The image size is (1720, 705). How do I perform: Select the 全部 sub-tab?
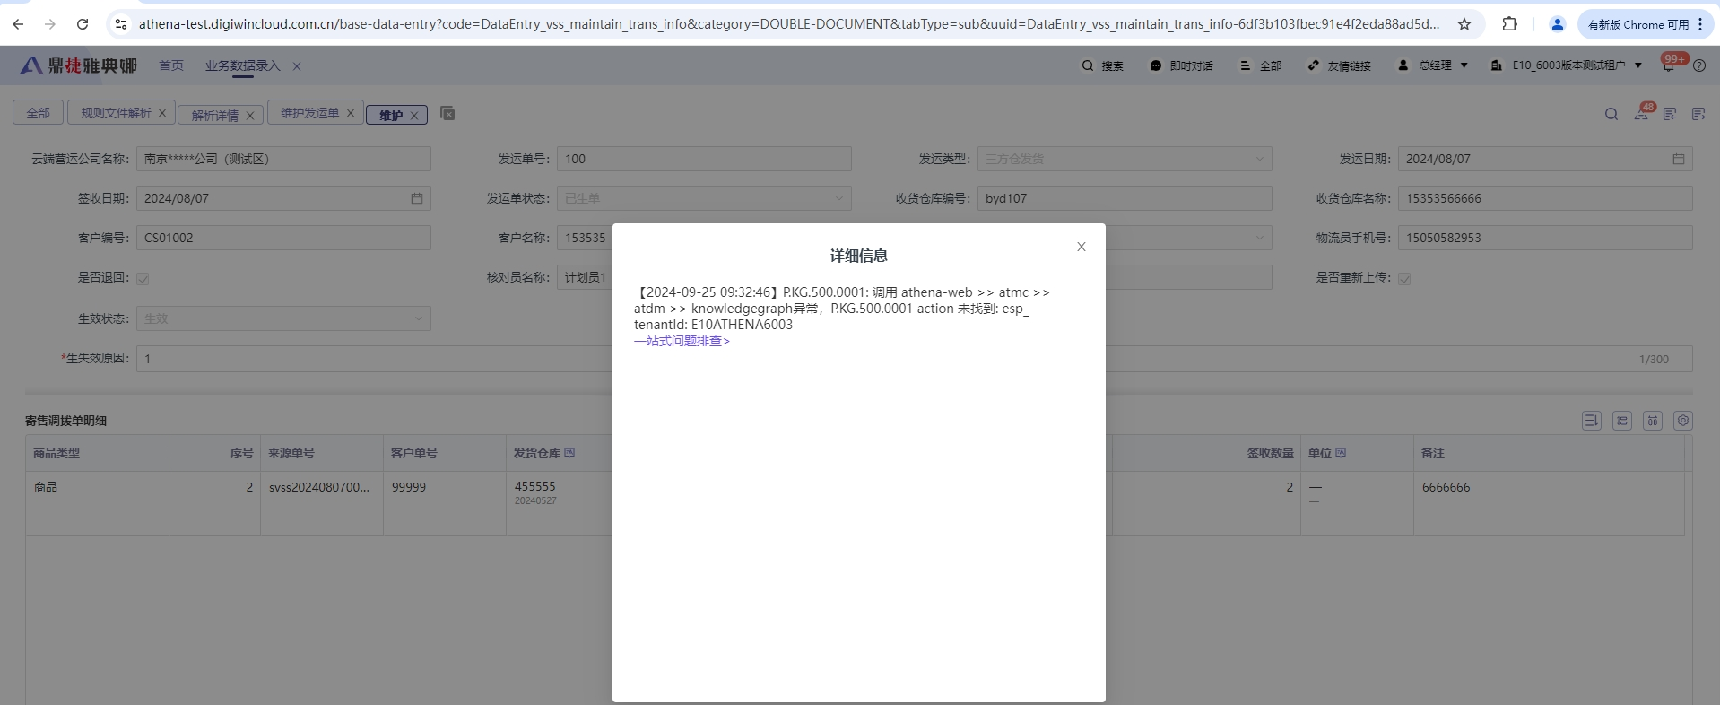pyautogui.click(x=38, y=113)
